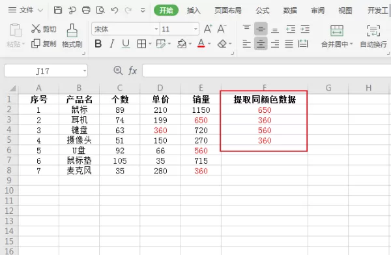Toggle vertical middle alignment
This screenshot has width=391, height=255.
[x=261, y=29]
